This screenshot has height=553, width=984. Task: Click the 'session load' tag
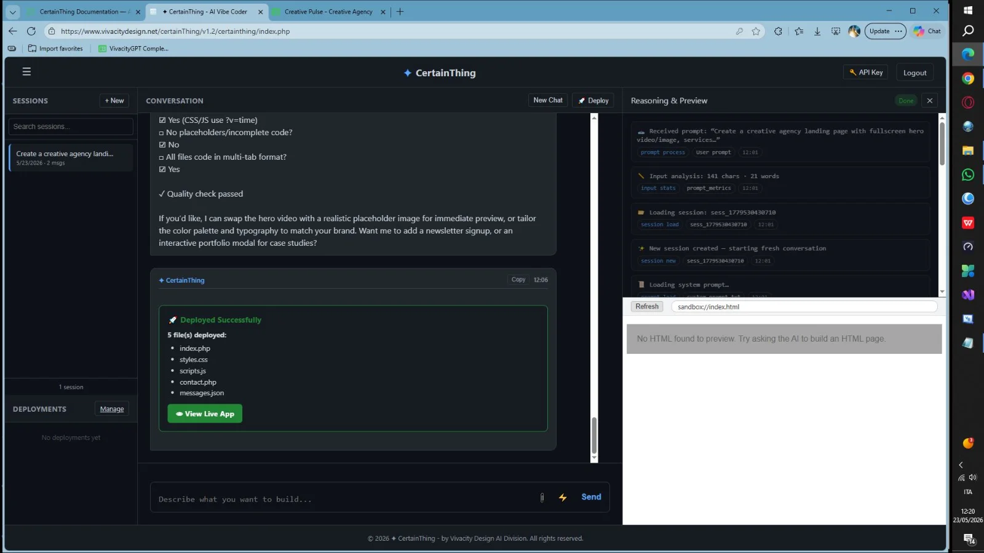click(x=660, y=224)
